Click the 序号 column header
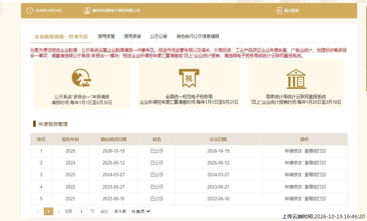The image size is (367, 221). pos(41,139)
